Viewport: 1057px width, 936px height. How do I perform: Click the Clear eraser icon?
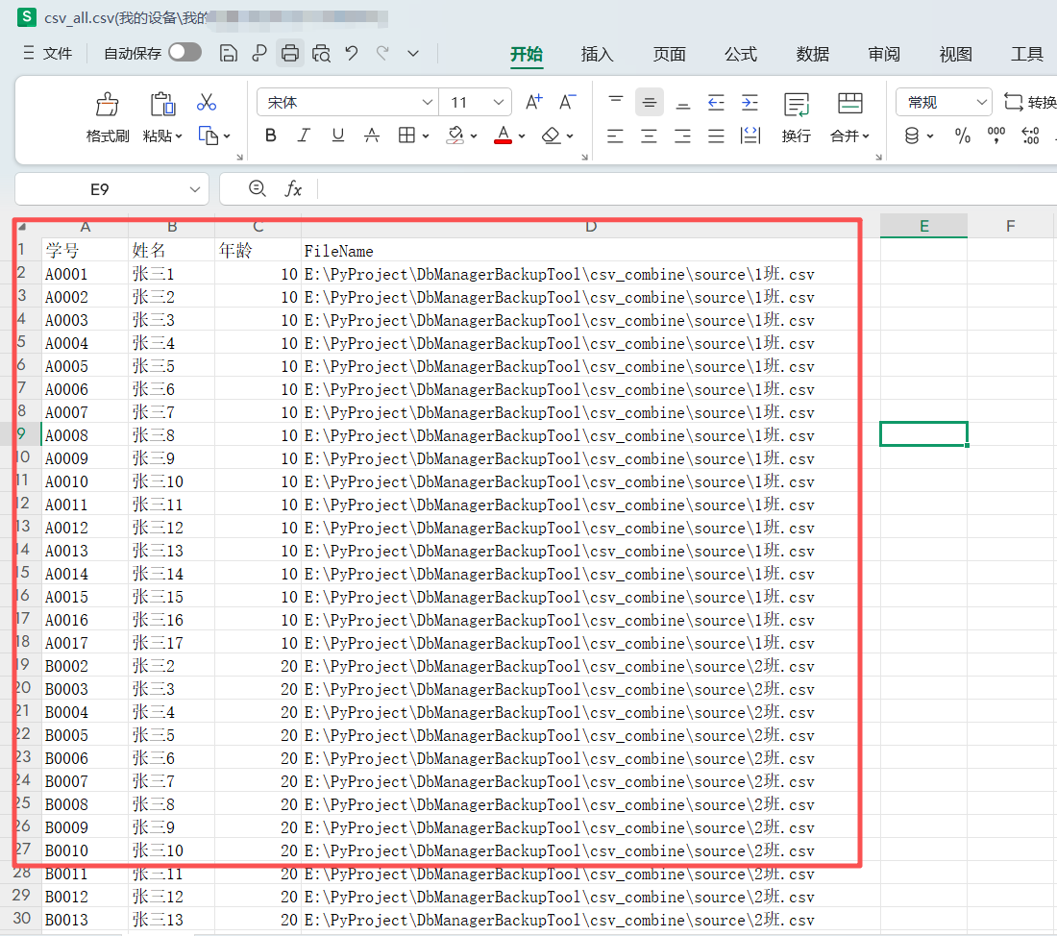[x=552, y=135]
